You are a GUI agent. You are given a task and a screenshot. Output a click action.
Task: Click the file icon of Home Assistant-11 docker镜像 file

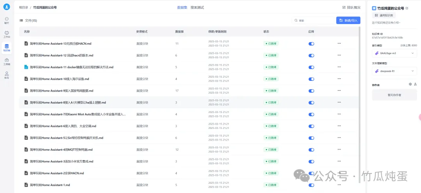coord(26,67)
